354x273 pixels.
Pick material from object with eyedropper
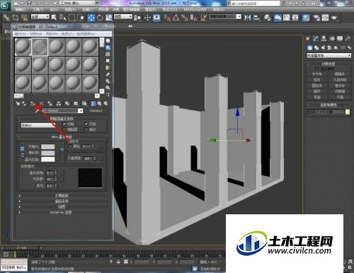pos(37,110)
